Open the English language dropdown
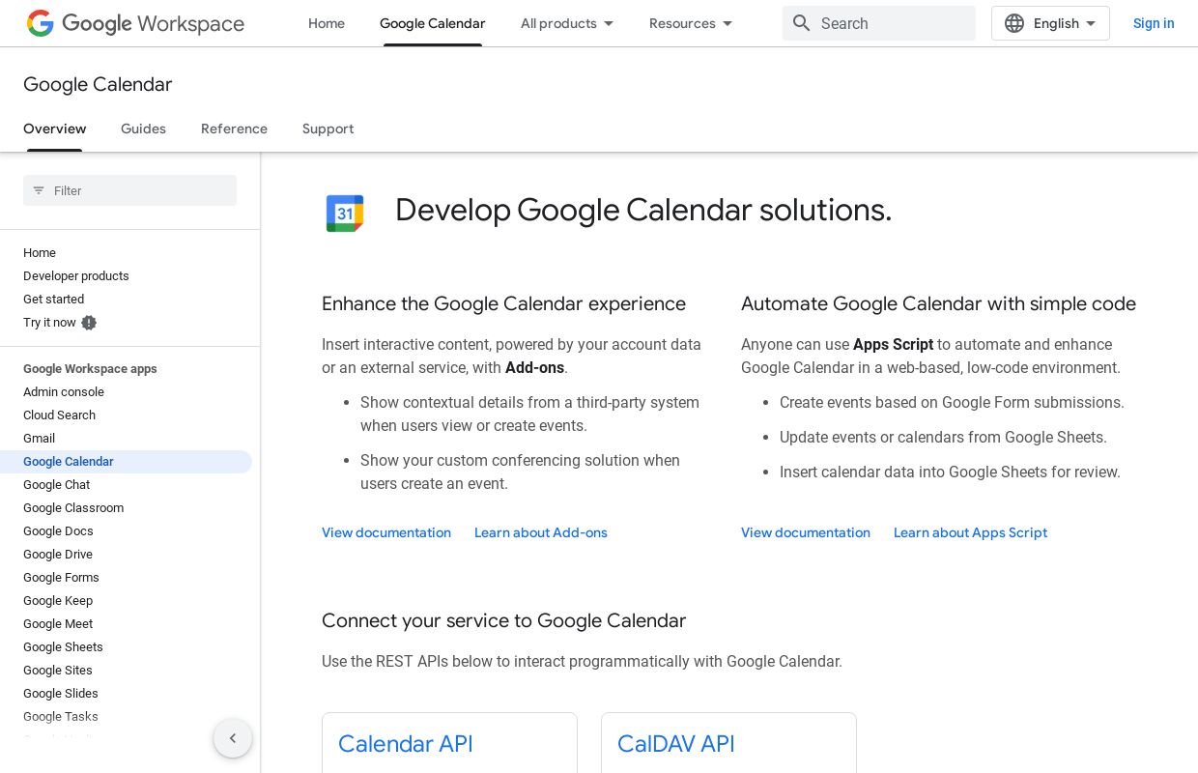 [x=1050, y=23]
